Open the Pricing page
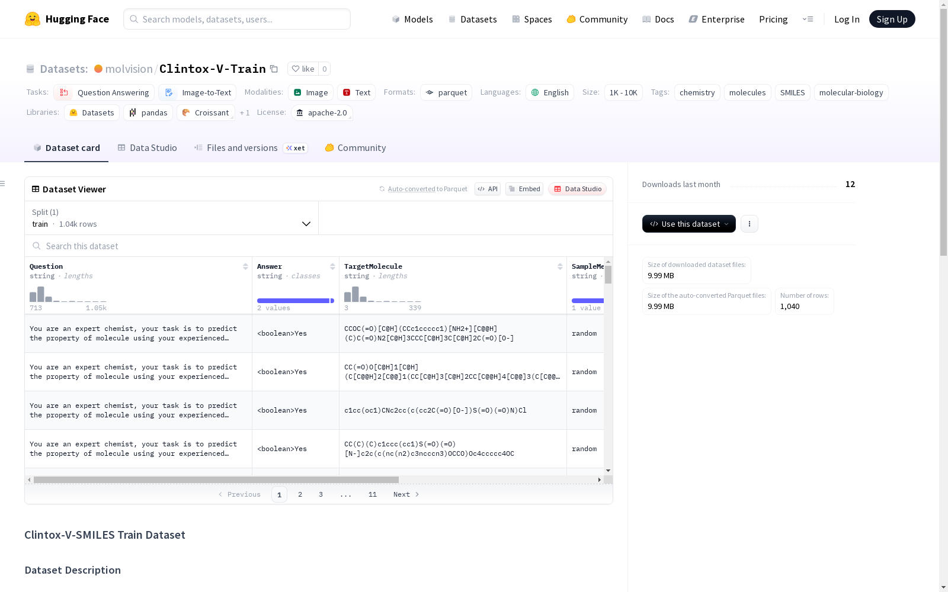This screenshot has width=948, height=592. point(773,19)
